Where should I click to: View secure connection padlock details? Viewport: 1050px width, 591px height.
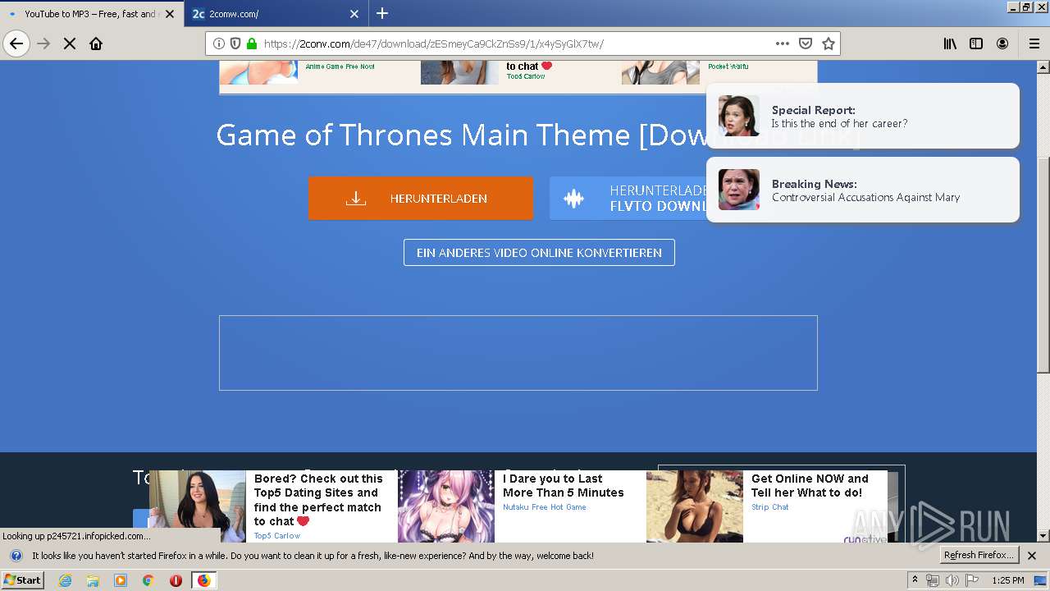click(252, 44)
